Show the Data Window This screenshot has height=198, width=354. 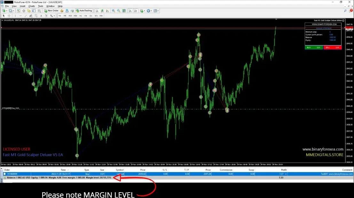(24, 11)
